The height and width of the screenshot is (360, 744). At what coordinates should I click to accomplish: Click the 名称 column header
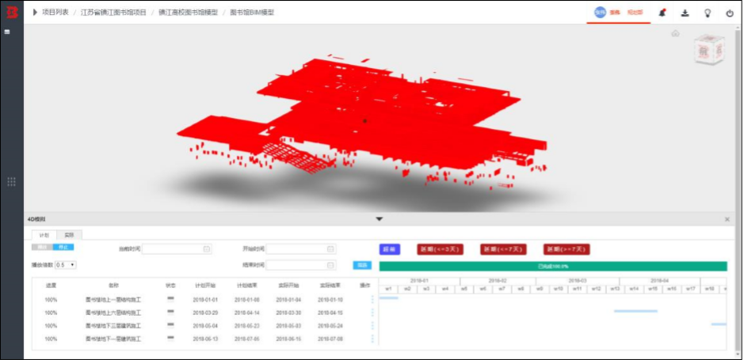[x=113, y=286]
